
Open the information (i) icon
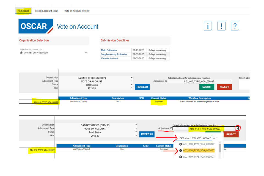click(208, 26)
